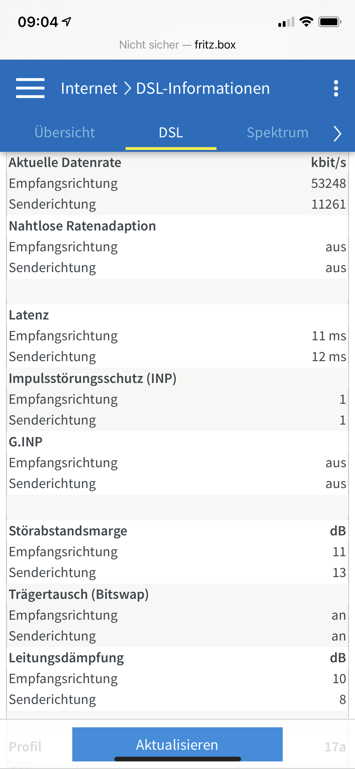The width and height of the screenshot is (355, 769).
Task: Select the Störabstandsmarge section header
Action: click(x=68, y=531)
